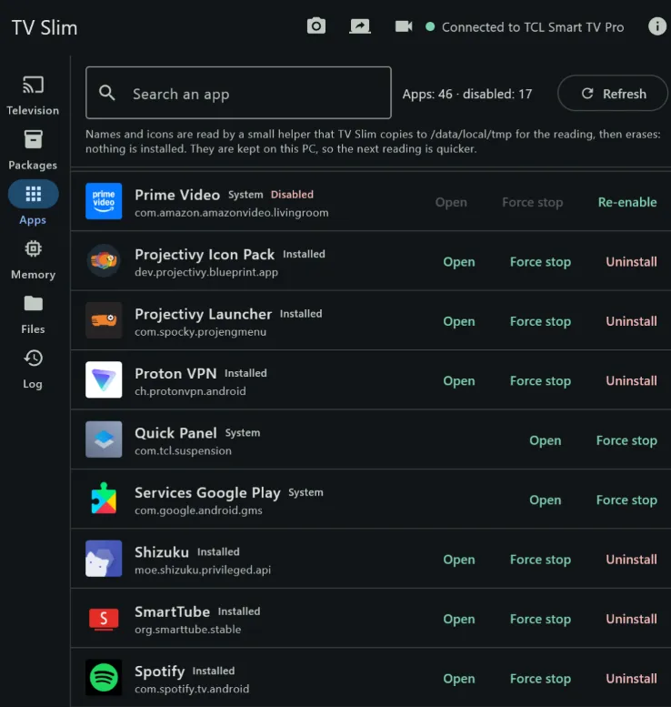Viewport: 671px width, 707px height.
Task: Open the Television section in the sidebar
Action: pyautogui.click(x=33, y=96)
